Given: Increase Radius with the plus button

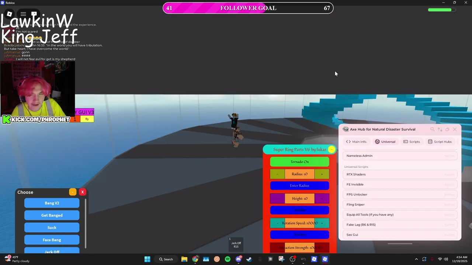Looking at the screenshot, I should pos(322,174).
